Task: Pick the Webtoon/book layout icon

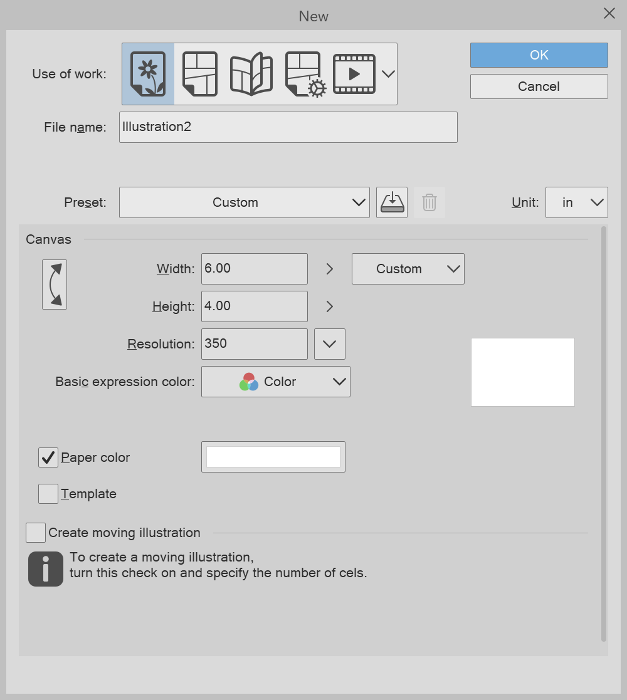Action: [x=251, y=74]
